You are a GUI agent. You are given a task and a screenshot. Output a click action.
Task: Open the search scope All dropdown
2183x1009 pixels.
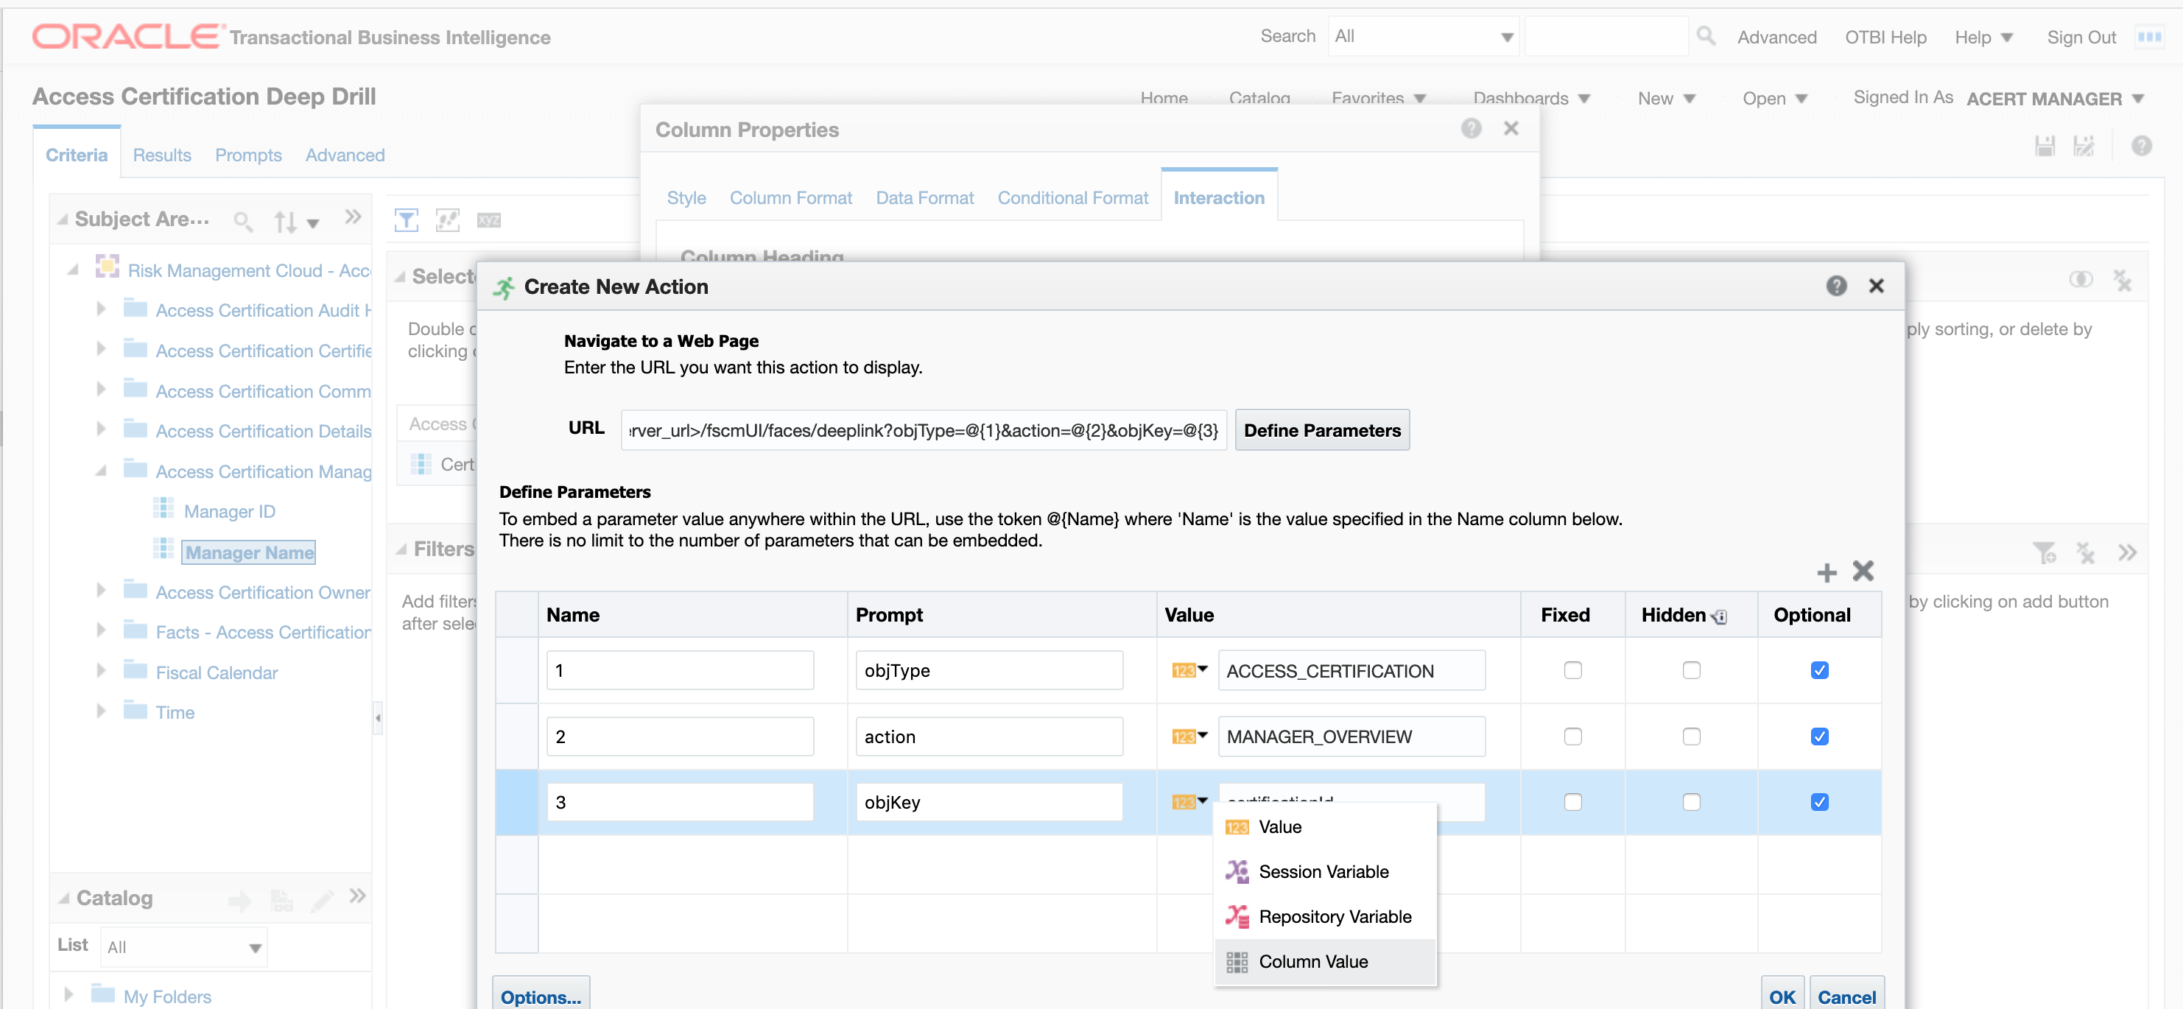[x=1424, y=36]
